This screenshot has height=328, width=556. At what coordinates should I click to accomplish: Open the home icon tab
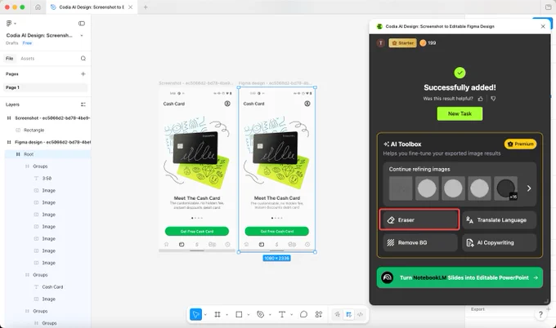(38, 7)
